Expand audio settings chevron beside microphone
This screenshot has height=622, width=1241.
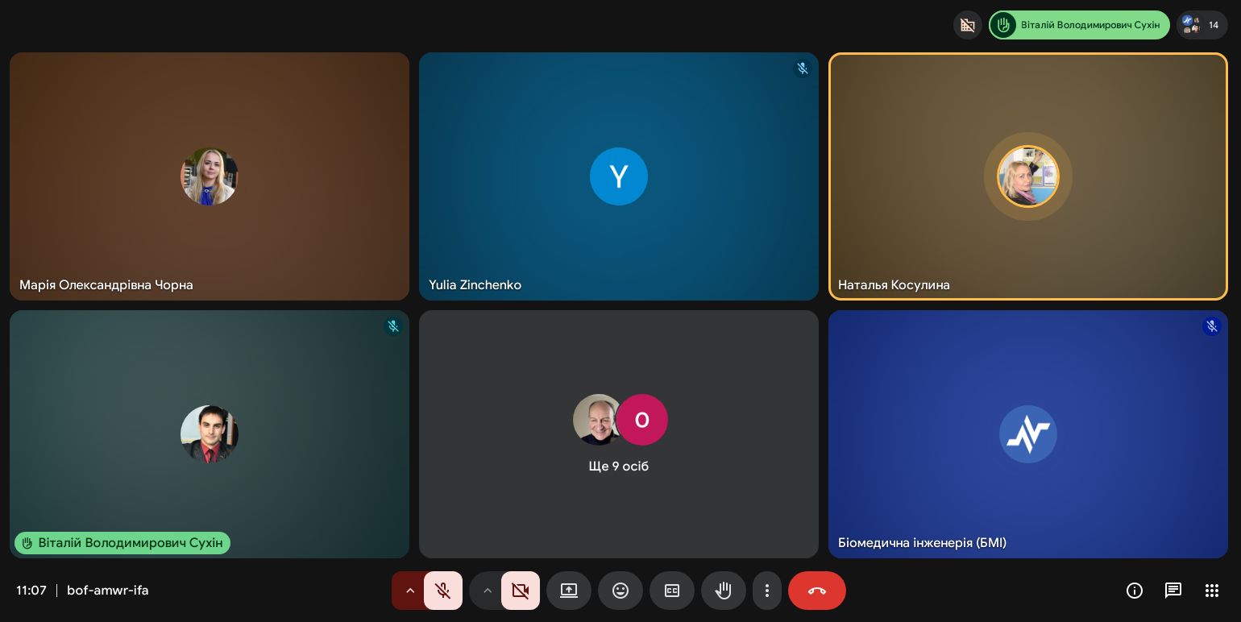409,591
